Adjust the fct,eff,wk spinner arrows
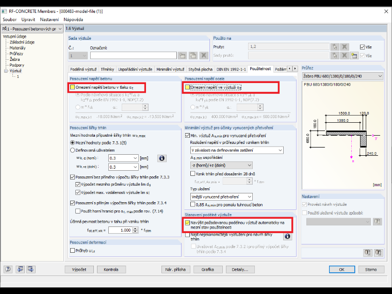Image resolution: width=392 pixels, height=294 pixels. pyautogui.click(x=135, y=230)
